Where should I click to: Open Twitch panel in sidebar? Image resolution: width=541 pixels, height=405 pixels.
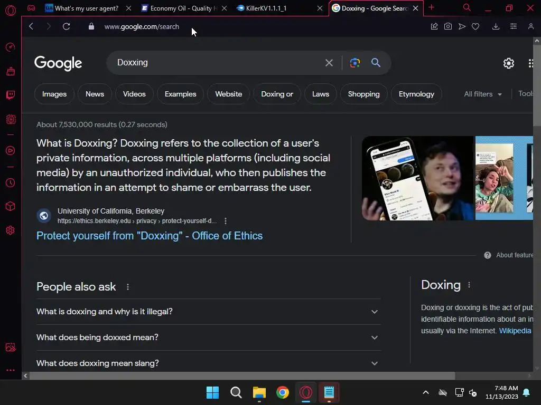point(11,95)
